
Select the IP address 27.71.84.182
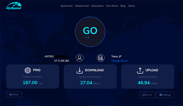(x=61, y=61)
